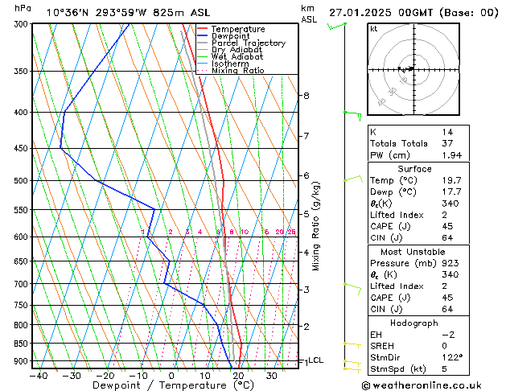
Task: Click the gray Parcel Trajectory legend line
Action: pos(203,43)
